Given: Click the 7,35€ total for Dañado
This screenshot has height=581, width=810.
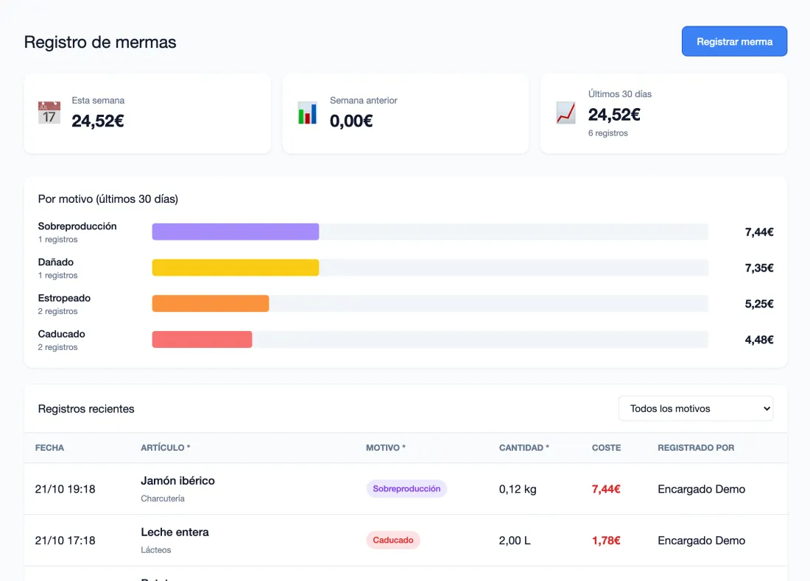Looking at the screenshot, I should [x=759, y=268].
